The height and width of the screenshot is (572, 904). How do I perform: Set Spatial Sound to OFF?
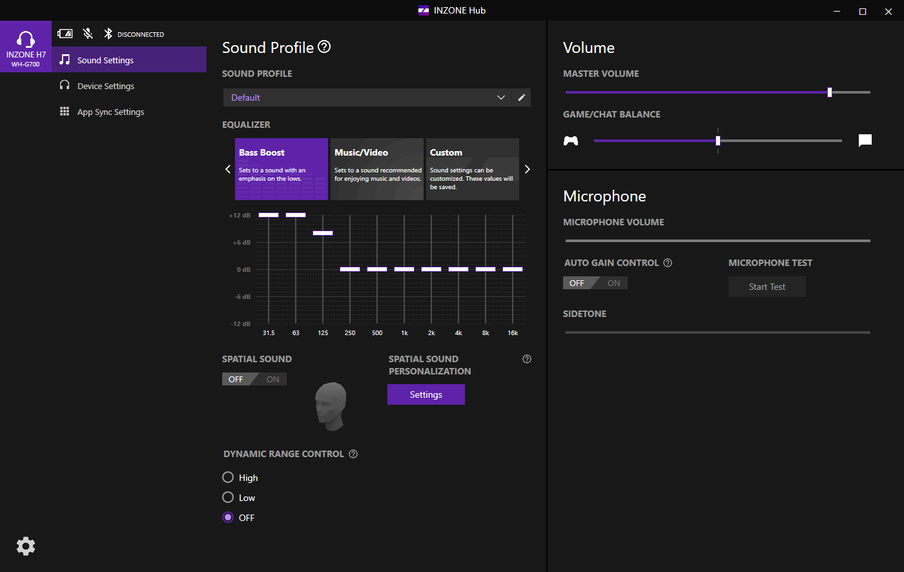(x=236, y=379)
